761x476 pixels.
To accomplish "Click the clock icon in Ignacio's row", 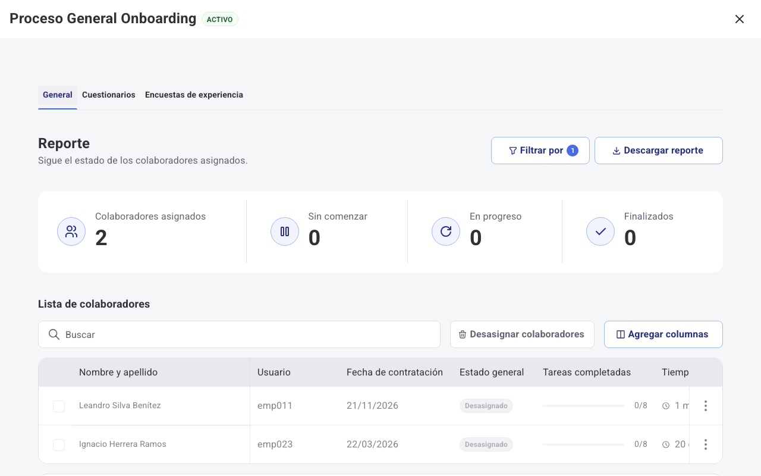I will tap(666, 444).
